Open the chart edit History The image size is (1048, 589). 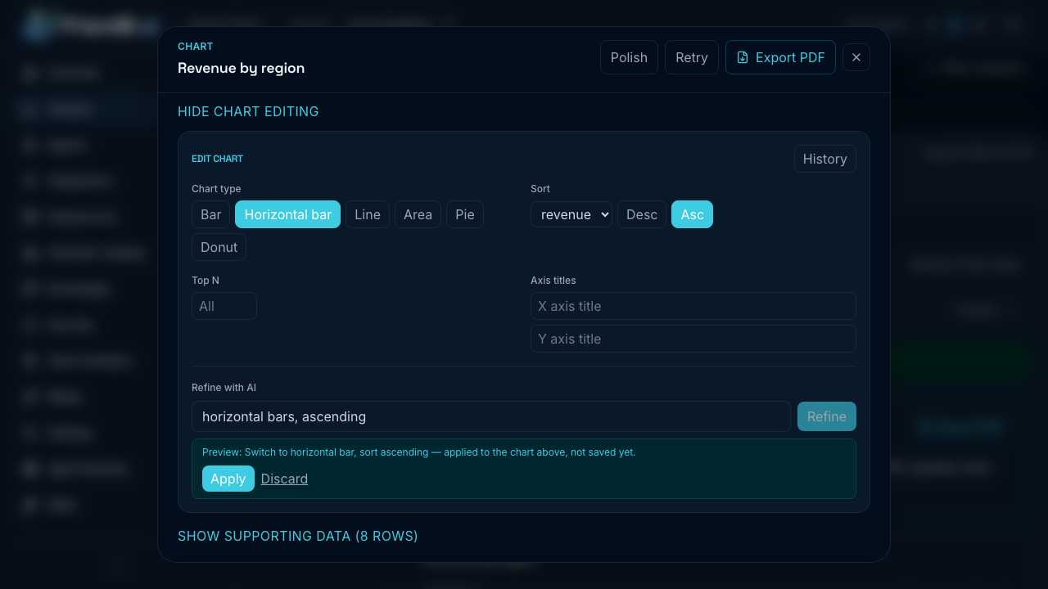click(825, 159)
